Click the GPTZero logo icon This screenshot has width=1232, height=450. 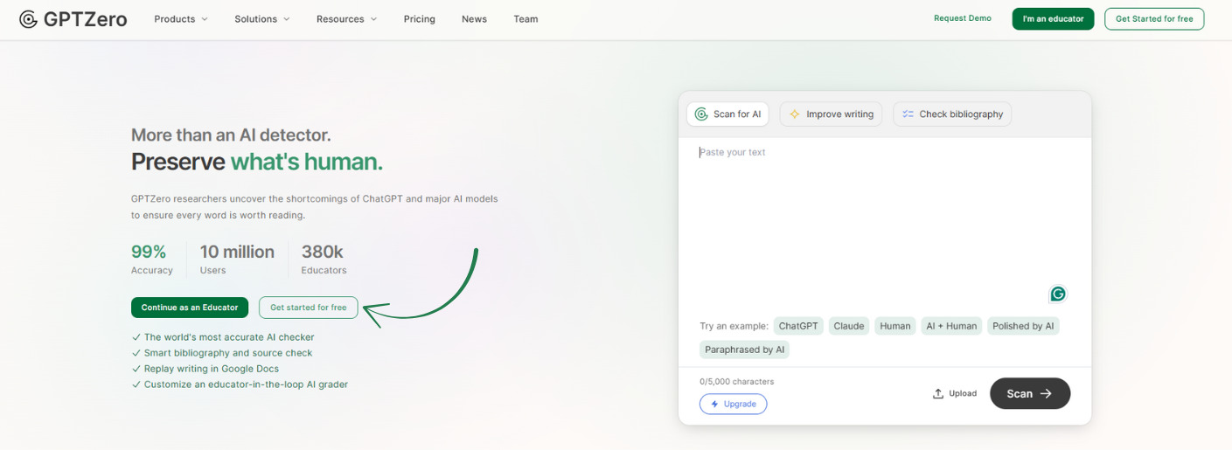pos(28,19)
